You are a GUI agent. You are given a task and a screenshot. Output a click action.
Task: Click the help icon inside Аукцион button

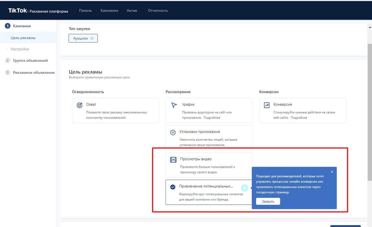click(x=92, y=38)
